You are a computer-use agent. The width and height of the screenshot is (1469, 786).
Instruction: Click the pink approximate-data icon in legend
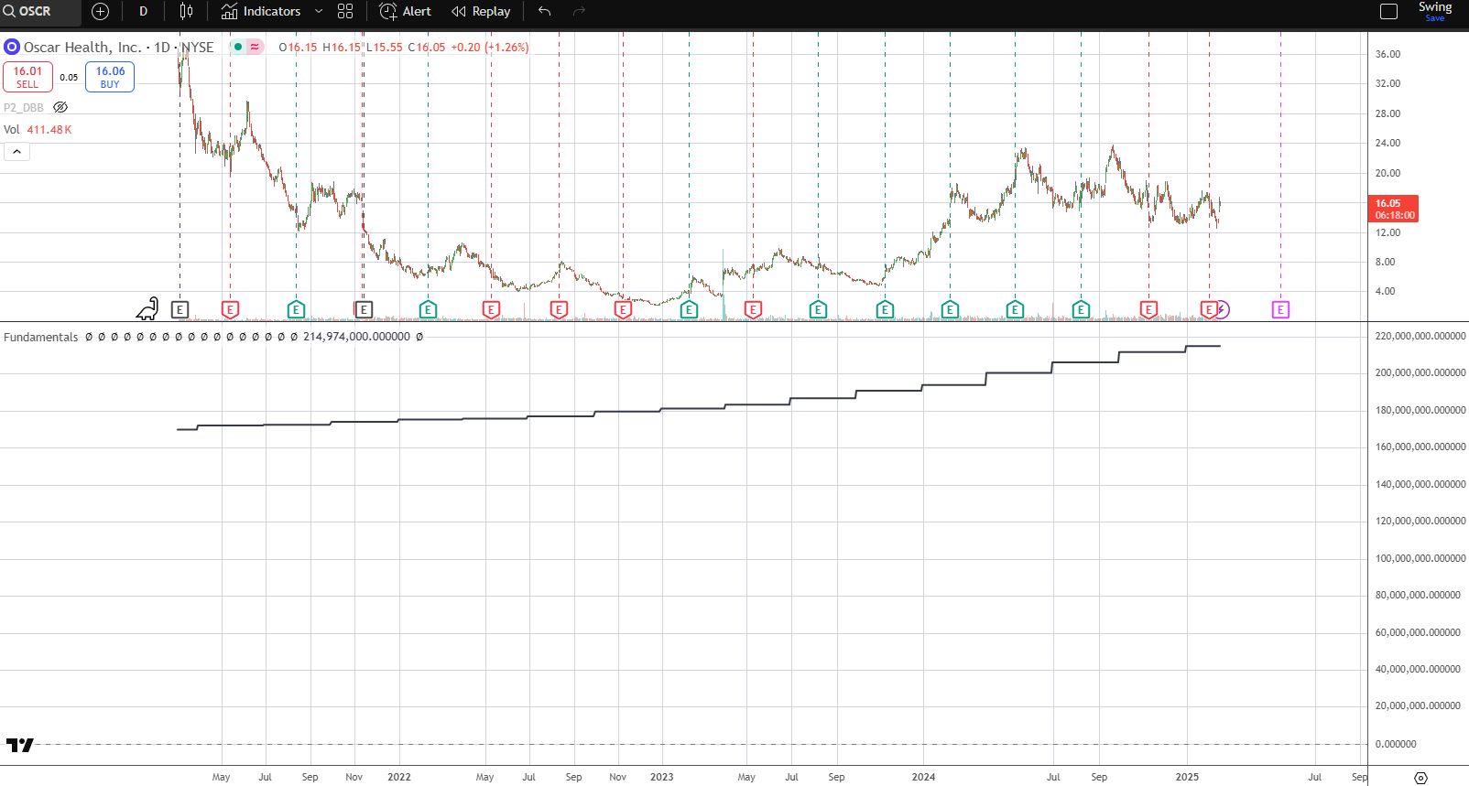click(255, 47)
